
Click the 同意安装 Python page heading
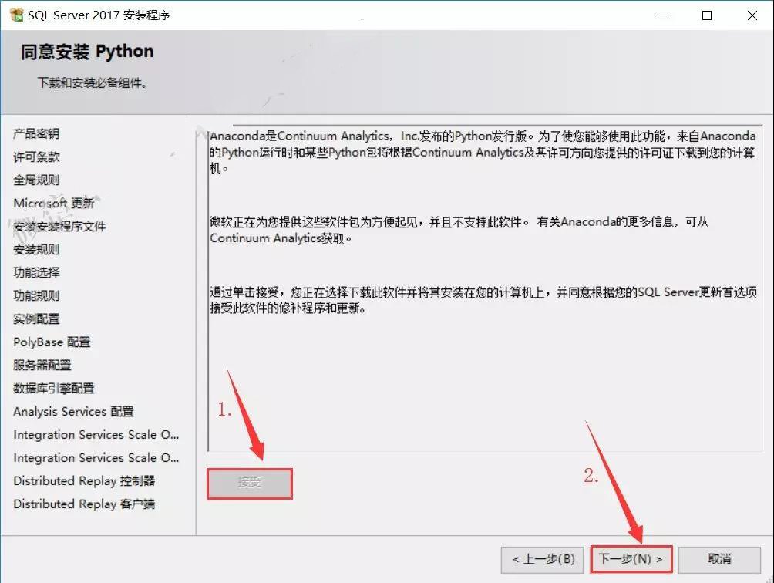[x=87, y=52]
